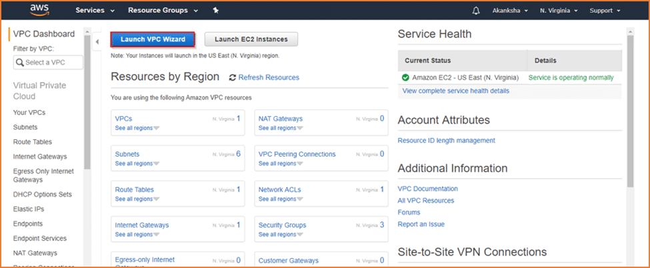Select VPC Dashboard in the sidebar
This screenshot has height=268, width=650.
44,34
